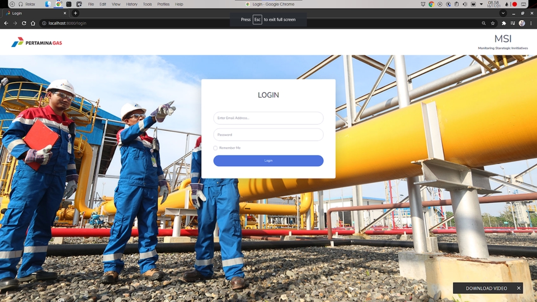Submit with the blue Login button

pyautogui.click(x=268, y=161)
